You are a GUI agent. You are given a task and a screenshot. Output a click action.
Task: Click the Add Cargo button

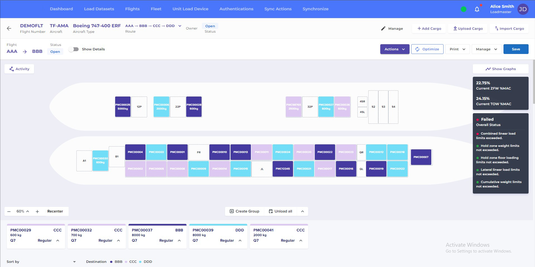click(x=429, y=28)
